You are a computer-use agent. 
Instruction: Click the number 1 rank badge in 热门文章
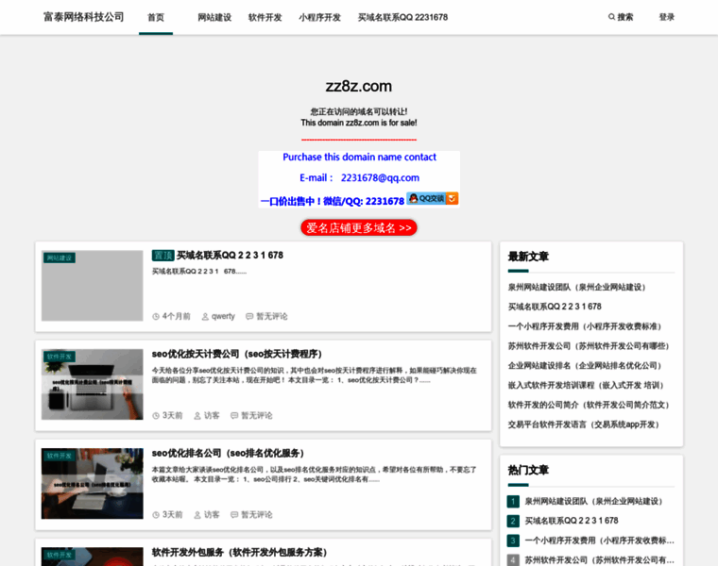(513, 502)
